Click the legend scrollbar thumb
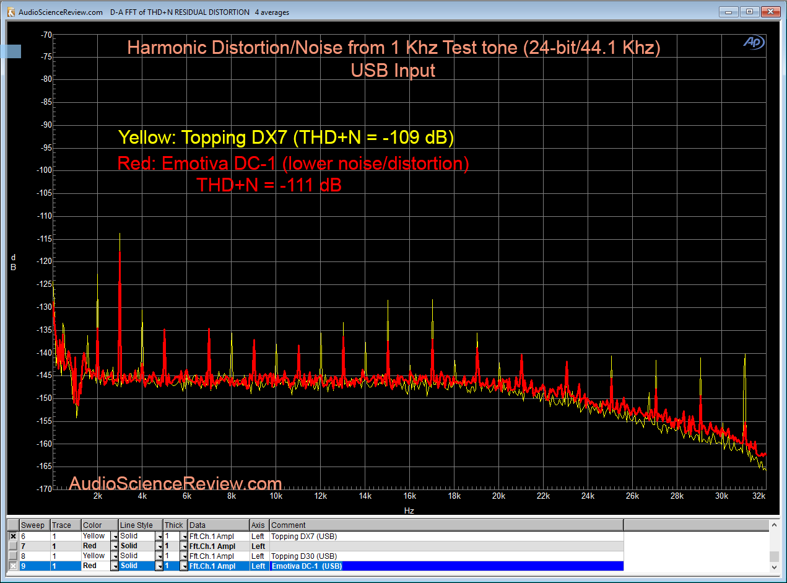 [774, 557]
